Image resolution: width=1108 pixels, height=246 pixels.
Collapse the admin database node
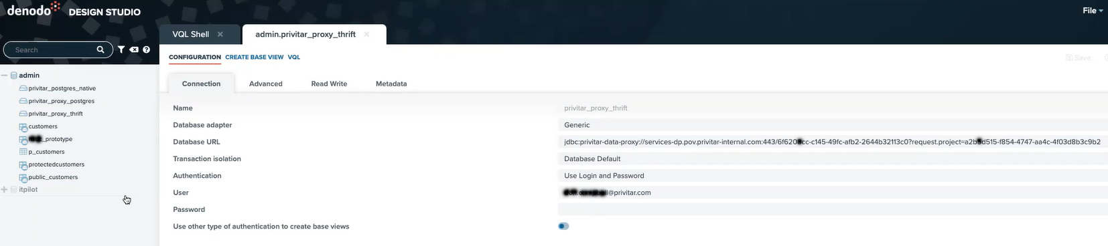click(x=4, y=76)
